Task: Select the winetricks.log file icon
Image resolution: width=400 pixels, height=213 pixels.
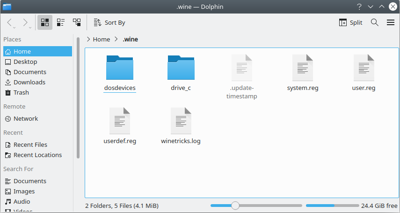Action: pos(181,121)
